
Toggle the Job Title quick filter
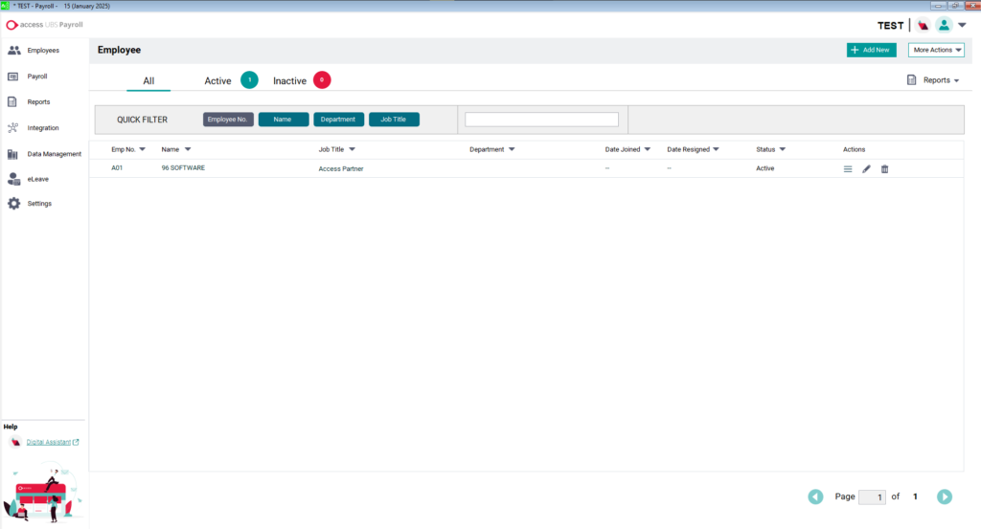[x=394, y=120]
